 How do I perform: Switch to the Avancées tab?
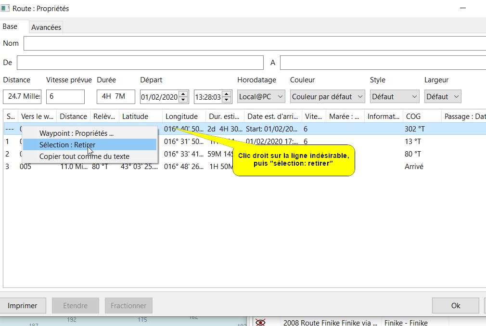(46, 27)
